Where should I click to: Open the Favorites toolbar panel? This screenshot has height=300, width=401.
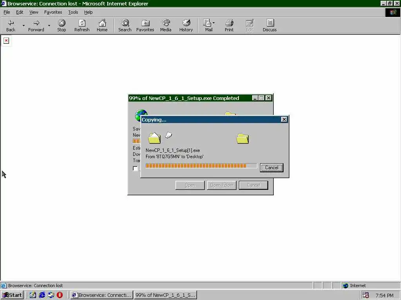tap(145, 25)
